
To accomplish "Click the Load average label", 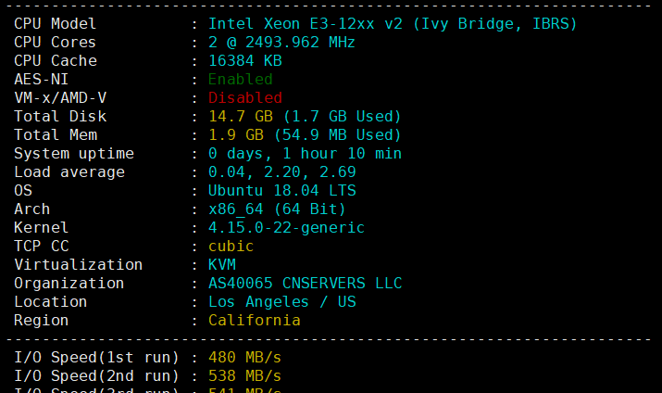I will pos(69,172).
